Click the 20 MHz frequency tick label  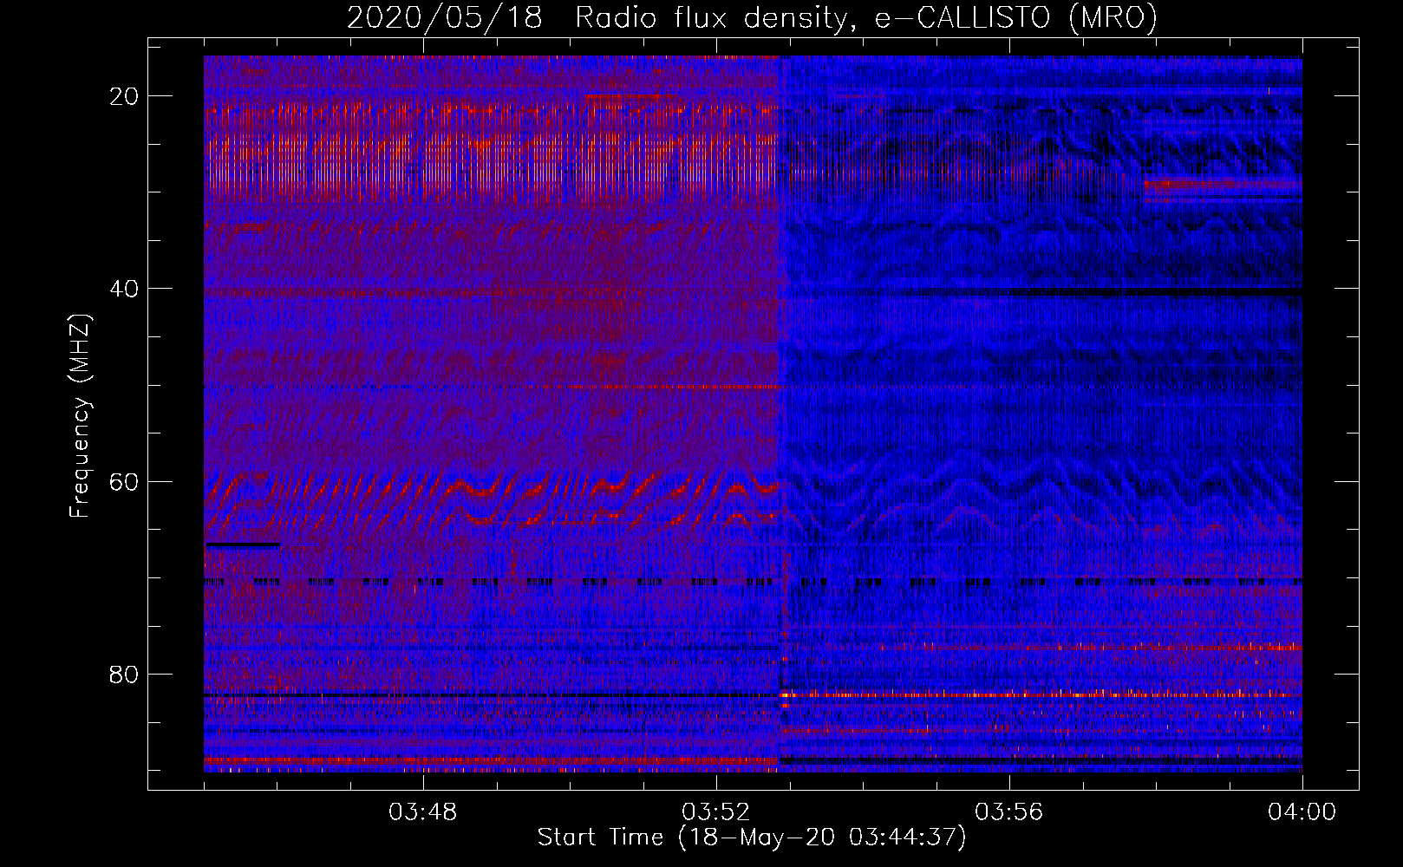click(x=124, y=96)
